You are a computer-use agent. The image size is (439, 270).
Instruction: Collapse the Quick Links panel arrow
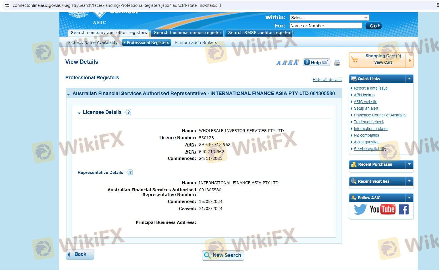[409, 79]
